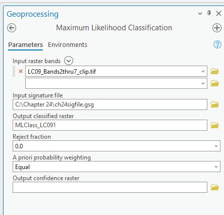The image size is (224, 215).
Task: Open the LC09_Bands2thru7_clip.tif dropdown arrow
Action: click(x=203, y=71)
